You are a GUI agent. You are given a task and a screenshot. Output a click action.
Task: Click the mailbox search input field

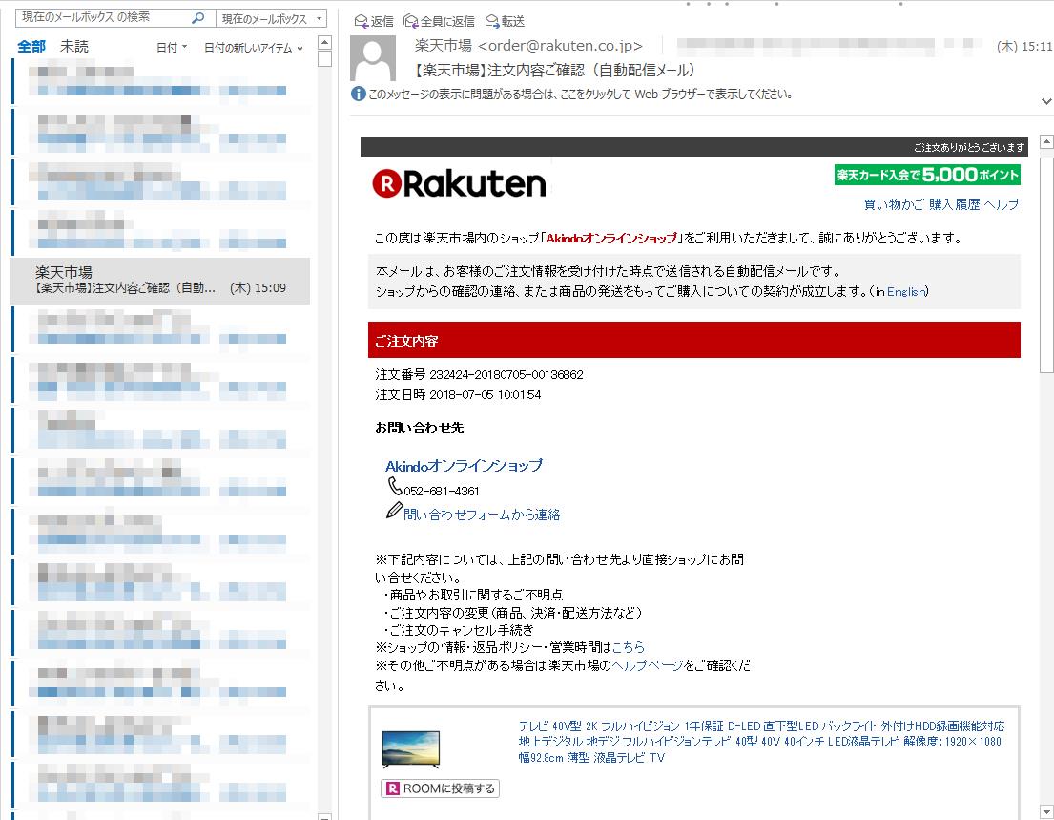[104, 17]
